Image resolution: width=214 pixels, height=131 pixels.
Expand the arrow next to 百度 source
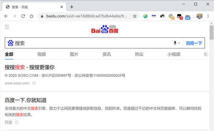[x=17, y=122]
